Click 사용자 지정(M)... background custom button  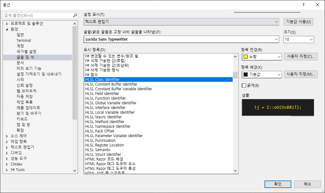tap(301, 74)
